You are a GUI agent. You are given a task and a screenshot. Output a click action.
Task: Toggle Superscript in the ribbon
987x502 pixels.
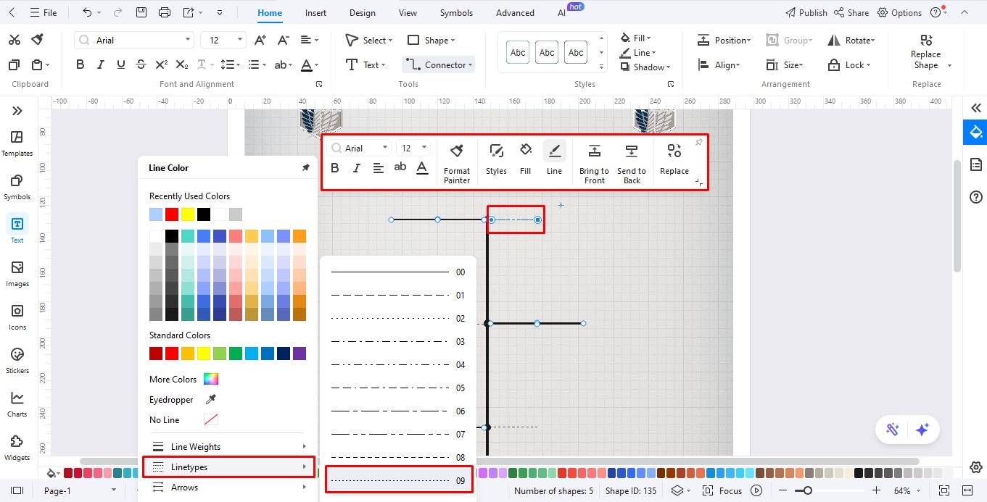tap(162, 64)
